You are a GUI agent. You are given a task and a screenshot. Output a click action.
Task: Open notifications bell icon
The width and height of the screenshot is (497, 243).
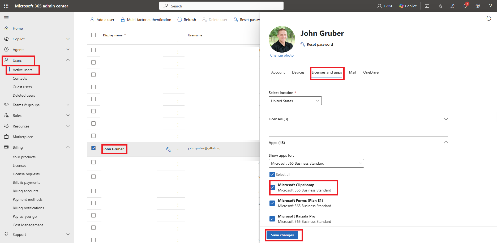coord(465,6)
